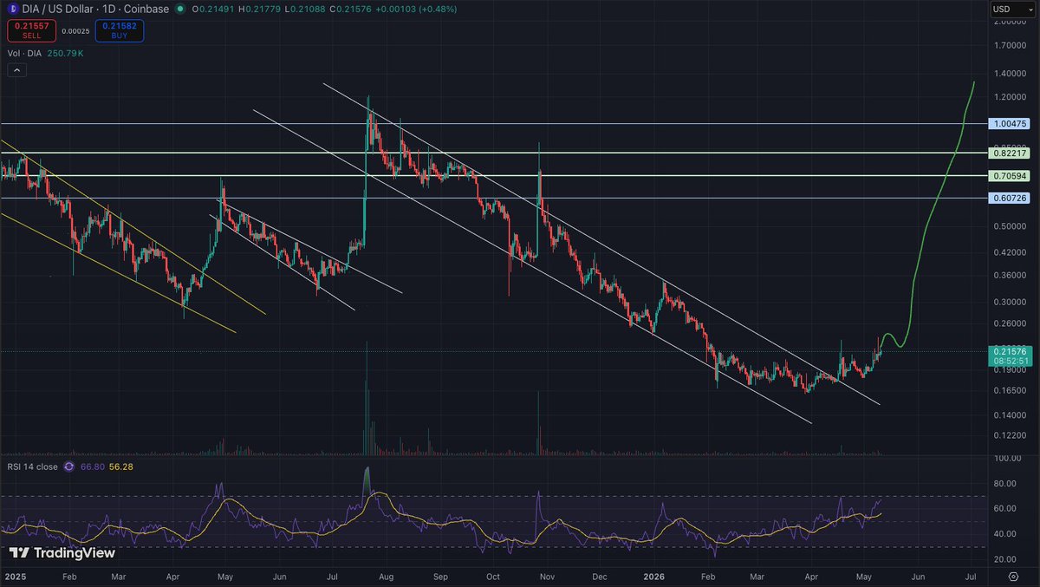The image size is (1040, 587).
Task: Click the 0.60726 price line label
Action: pos(1011,198)
